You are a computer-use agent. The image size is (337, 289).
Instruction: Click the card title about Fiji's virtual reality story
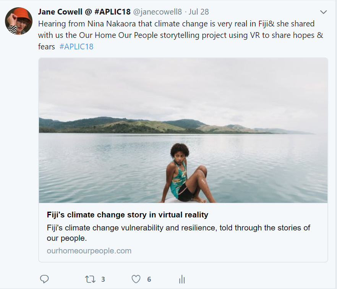127,214
